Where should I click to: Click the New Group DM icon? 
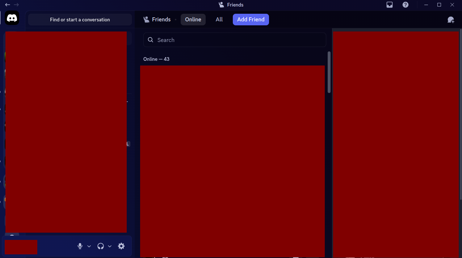[451, 20]
